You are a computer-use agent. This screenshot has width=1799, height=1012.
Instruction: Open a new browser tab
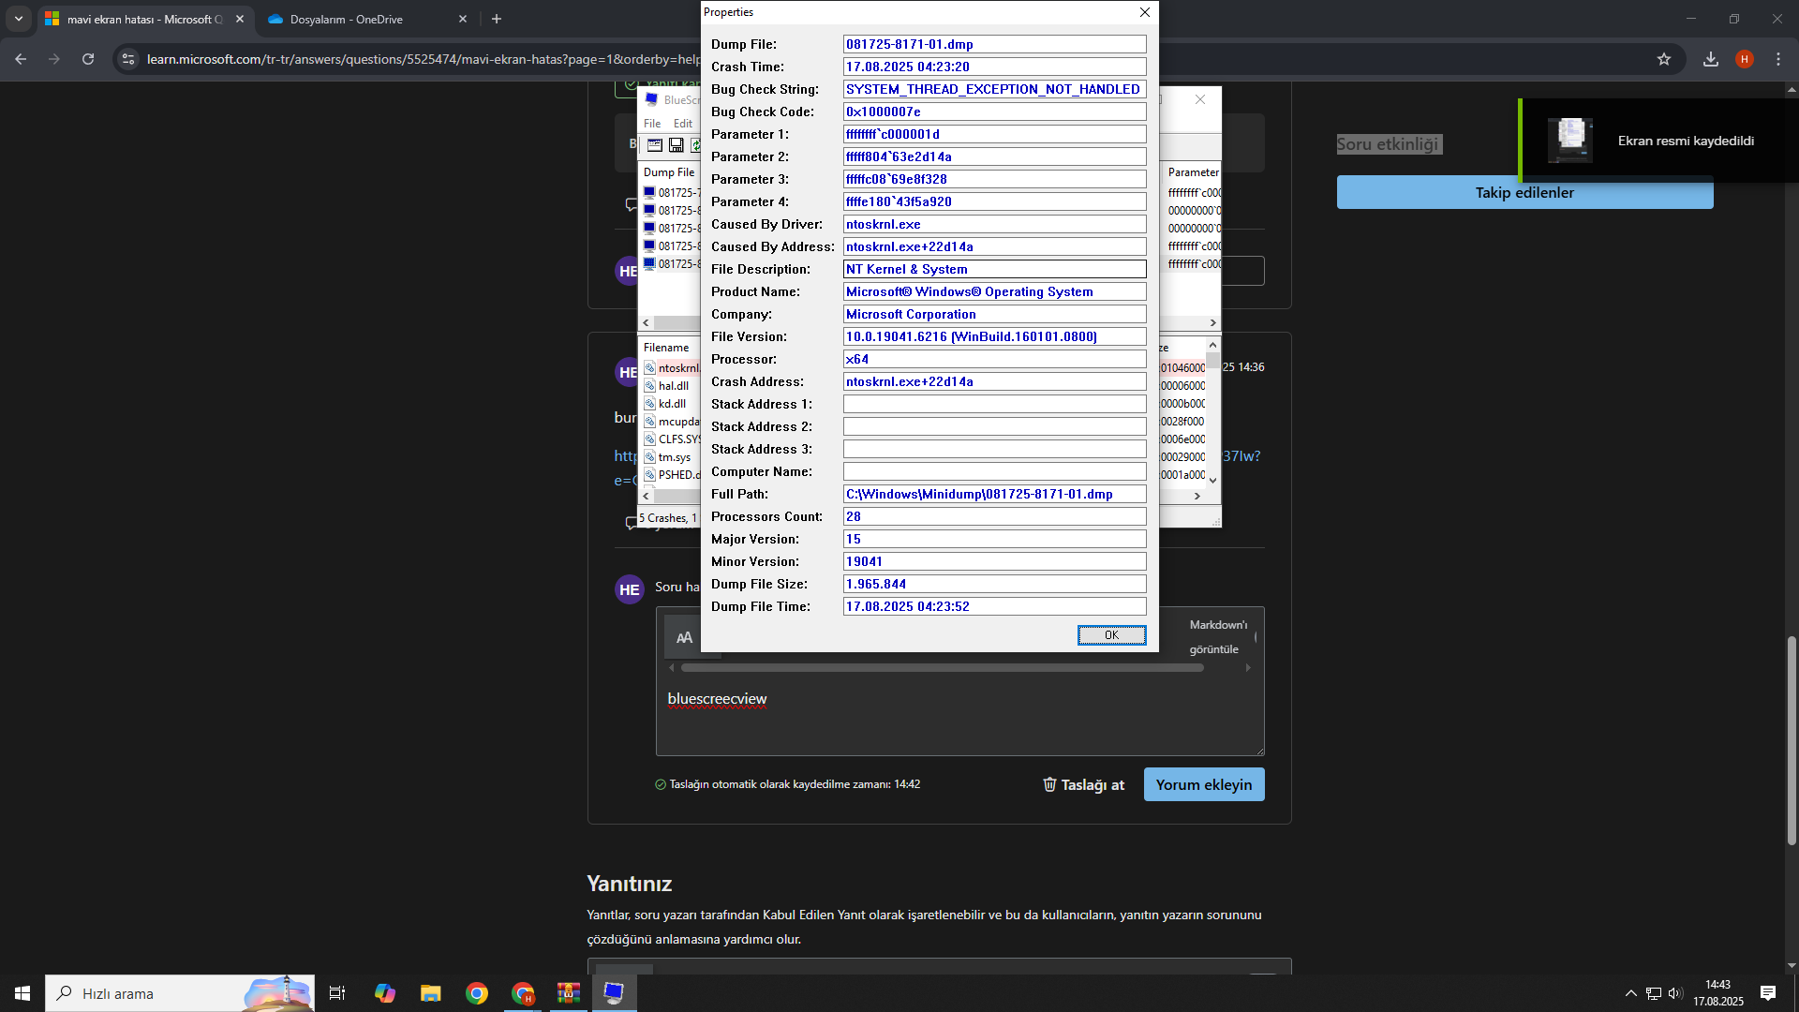[x=497, y=19]
